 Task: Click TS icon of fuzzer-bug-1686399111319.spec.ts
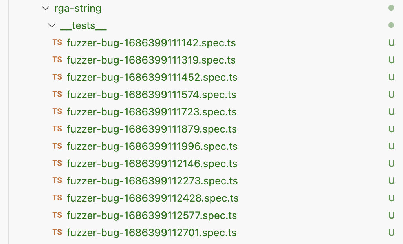point(57,60)
